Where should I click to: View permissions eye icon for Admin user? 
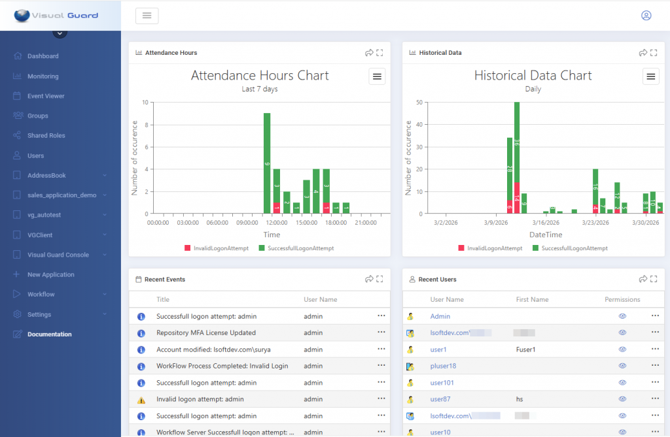point(622,316)
